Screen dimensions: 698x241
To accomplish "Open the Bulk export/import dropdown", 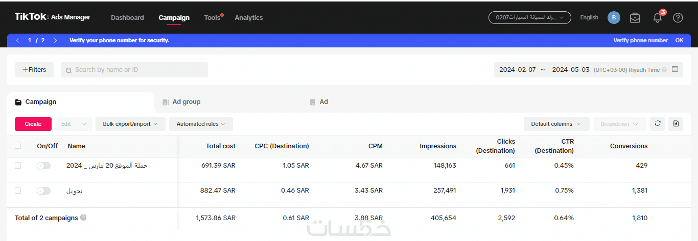I will pyautogui.click(x=130, y=124).
